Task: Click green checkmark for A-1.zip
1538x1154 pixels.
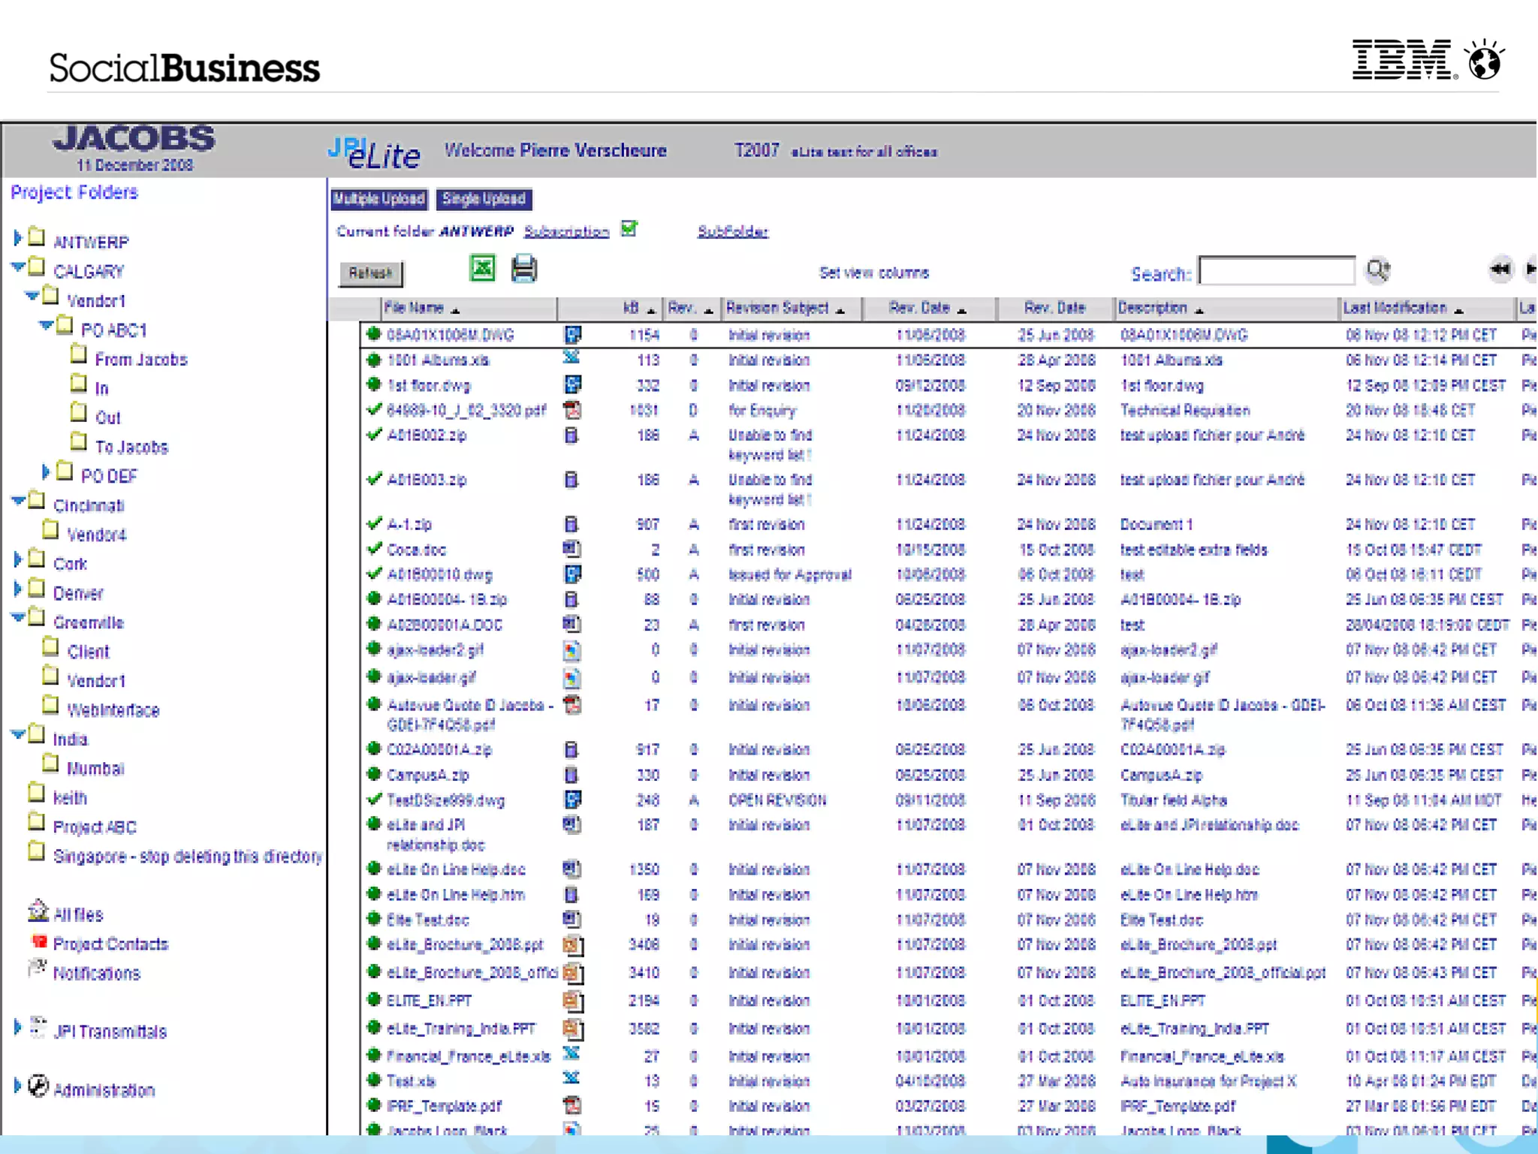Action: tap(373, 523)
